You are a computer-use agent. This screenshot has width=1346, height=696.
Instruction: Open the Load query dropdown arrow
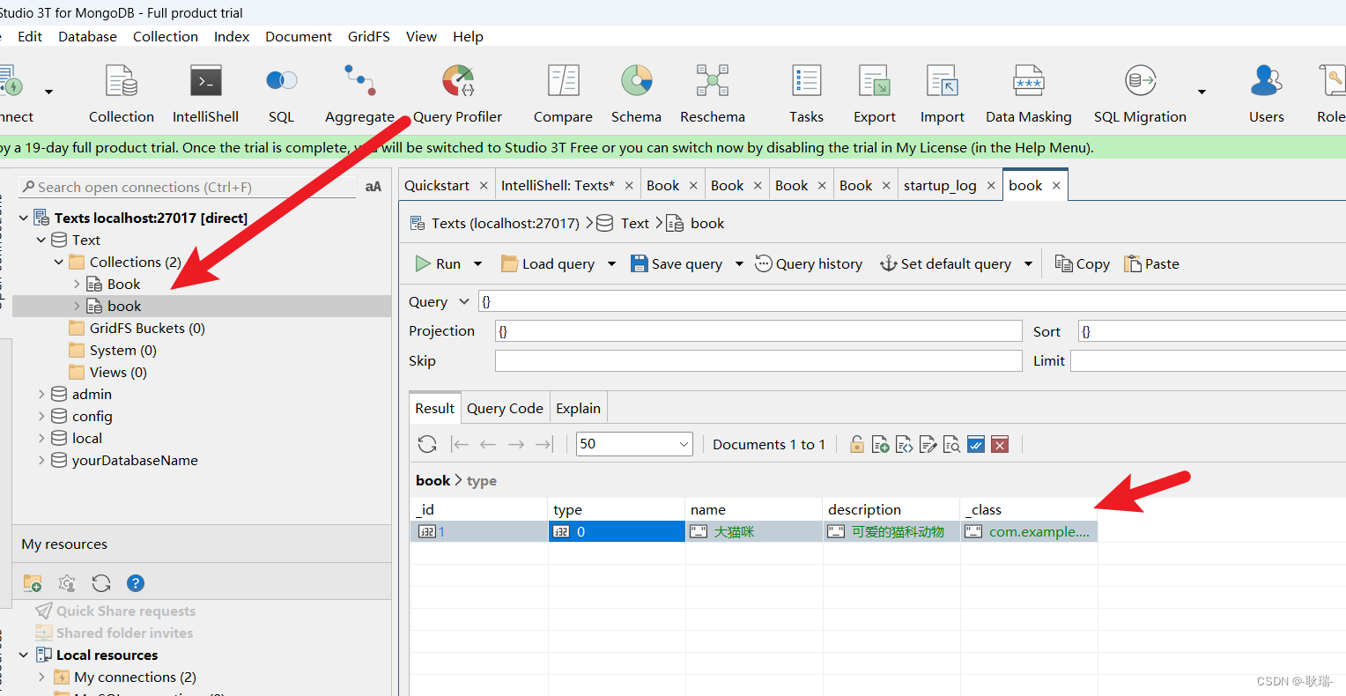tap(611, 263)
